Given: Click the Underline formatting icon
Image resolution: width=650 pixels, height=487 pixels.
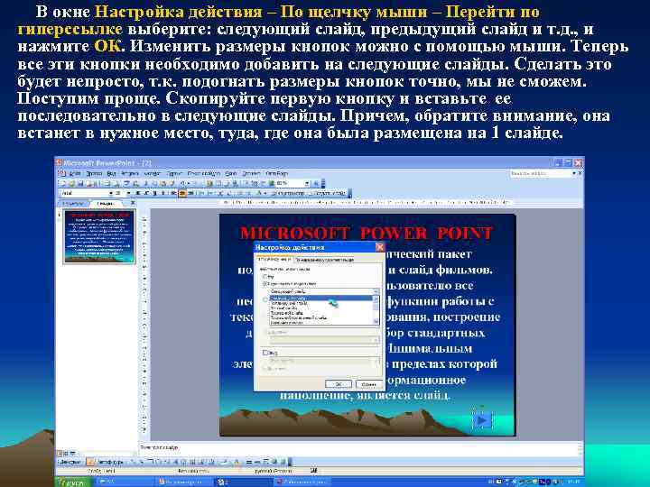Looking at the screenshot, I should point(154,193).
